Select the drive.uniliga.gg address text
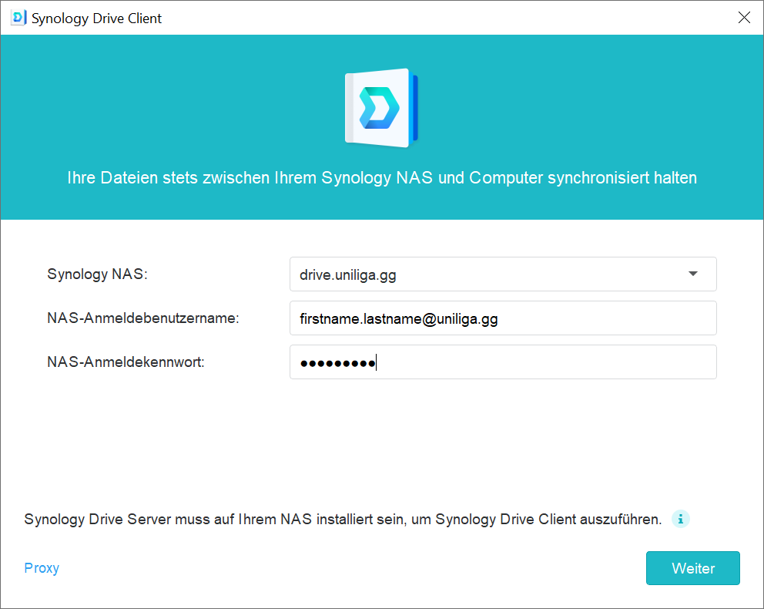 point(348,274)
